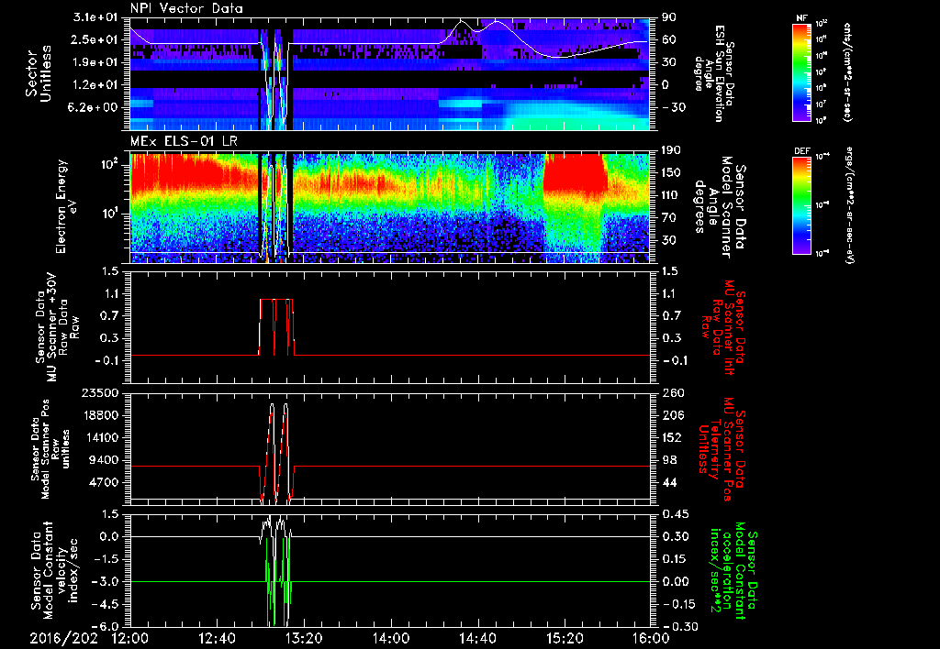940x649 pixels.
Task: Click the 'Sector Unitless' axis label
Action: (39, 73)
